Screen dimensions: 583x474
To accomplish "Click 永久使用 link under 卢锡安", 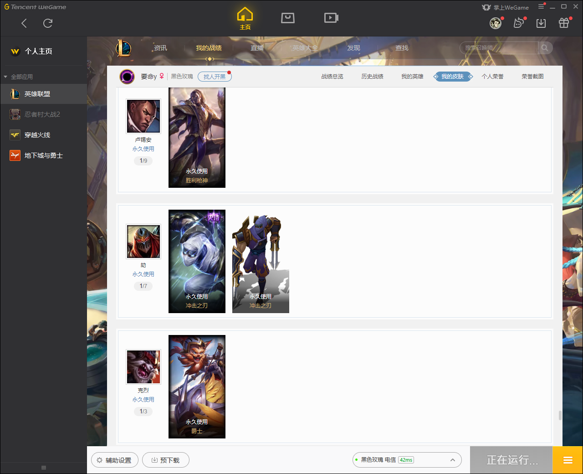I will coord(143,149).
